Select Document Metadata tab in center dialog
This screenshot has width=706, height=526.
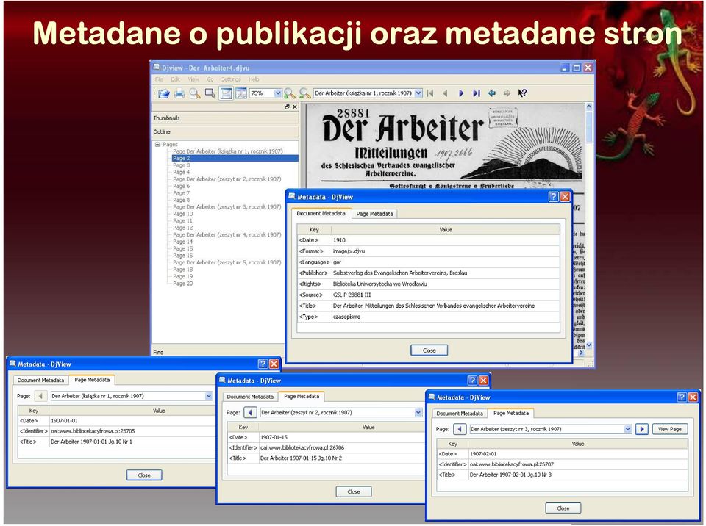click(x=321, y=213)
